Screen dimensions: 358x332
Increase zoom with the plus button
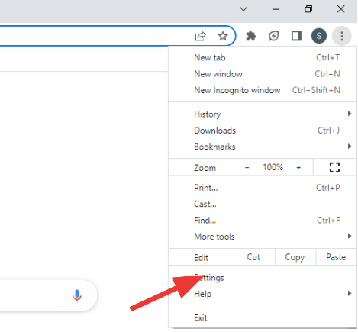click(x=298, y=167)
